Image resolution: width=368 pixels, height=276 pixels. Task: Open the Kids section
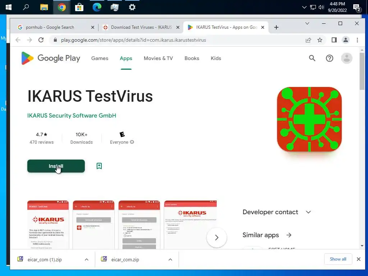click(x=216, y=58)
